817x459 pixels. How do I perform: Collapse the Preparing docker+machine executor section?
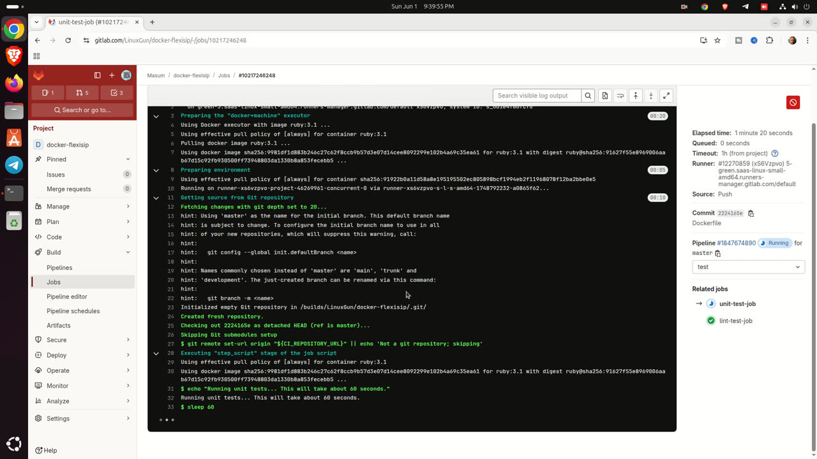(x=156, y=116)
